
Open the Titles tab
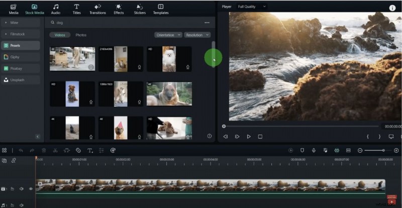point(76,9)
